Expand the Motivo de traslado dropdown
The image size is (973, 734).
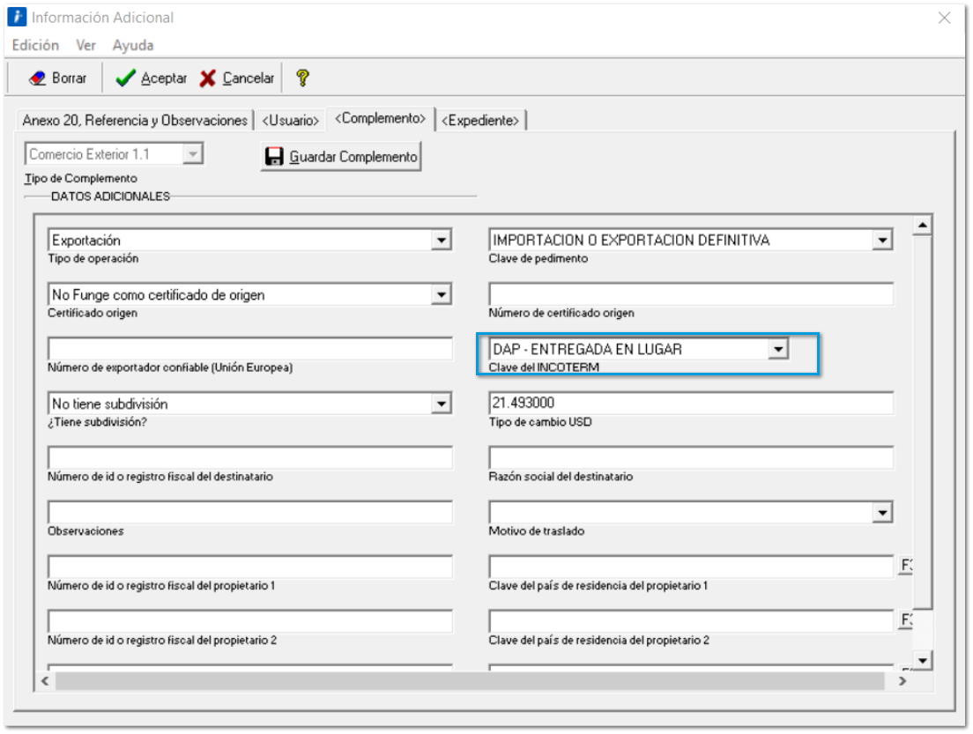pyautogui.click(x=884, y=512)
